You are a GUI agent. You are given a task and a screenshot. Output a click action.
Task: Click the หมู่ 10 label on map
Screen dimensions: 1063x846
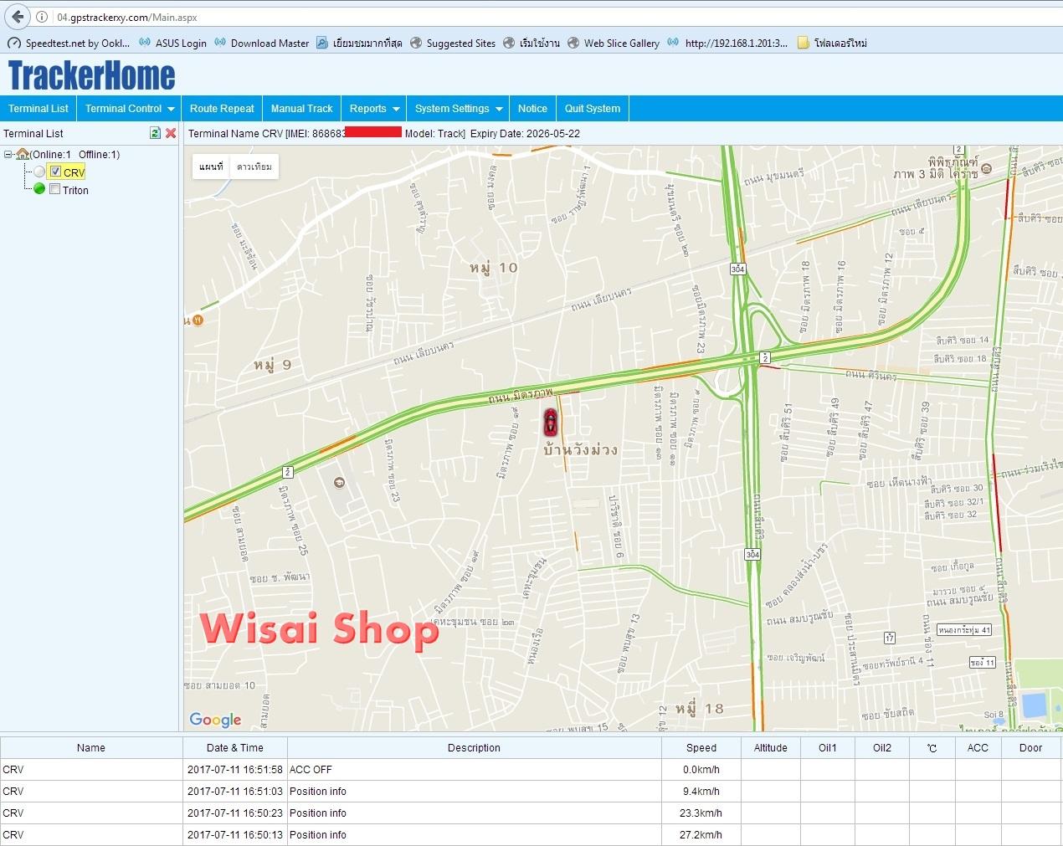click(494, 268)
